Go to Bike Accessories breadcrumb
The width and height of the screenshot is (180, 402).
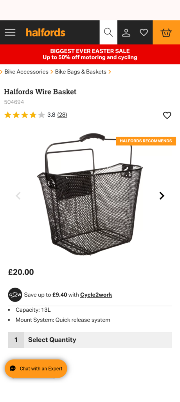tap(26, 72)
